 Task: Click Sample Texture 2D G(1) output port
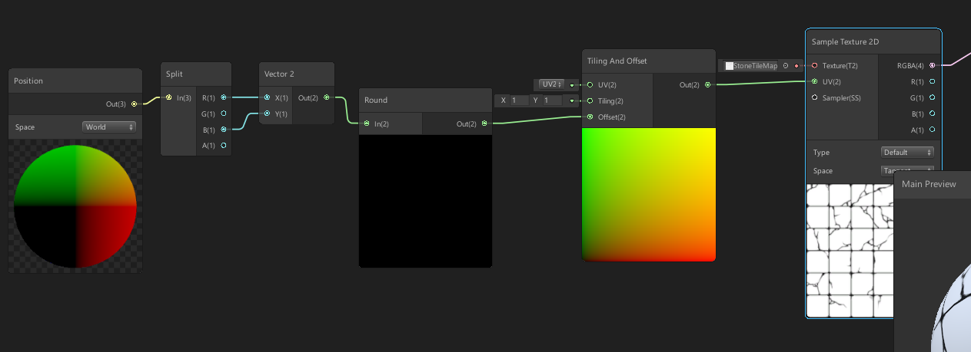[x=933, y=97]
